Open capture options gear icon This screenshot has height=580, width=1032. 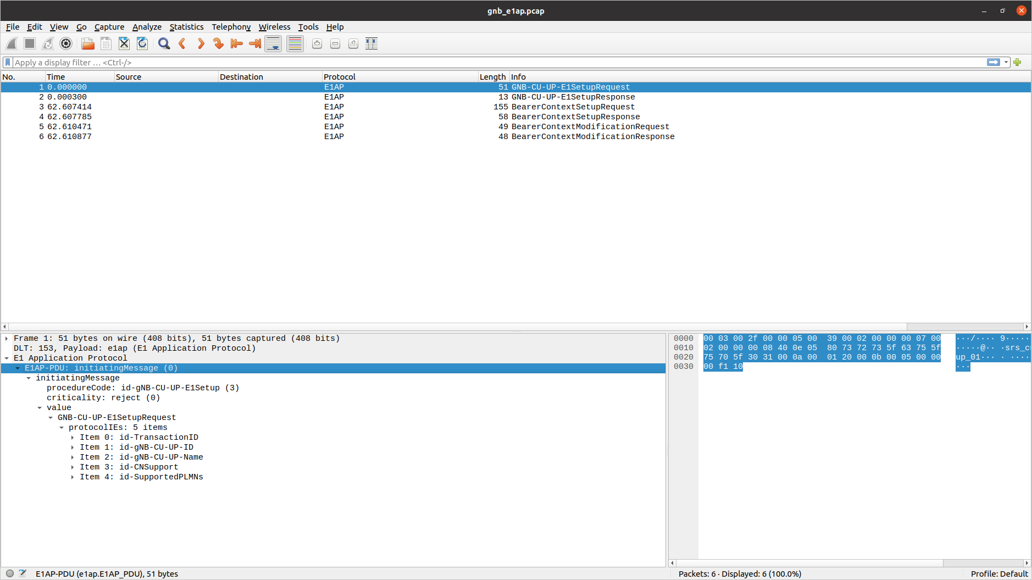(66, 44)
